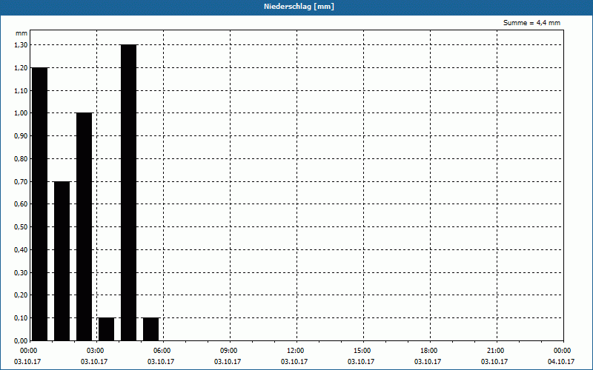Viewport: 593px width, 370px height.
Task: Click the 1,10 y-axis value
Action: point(21,90)
